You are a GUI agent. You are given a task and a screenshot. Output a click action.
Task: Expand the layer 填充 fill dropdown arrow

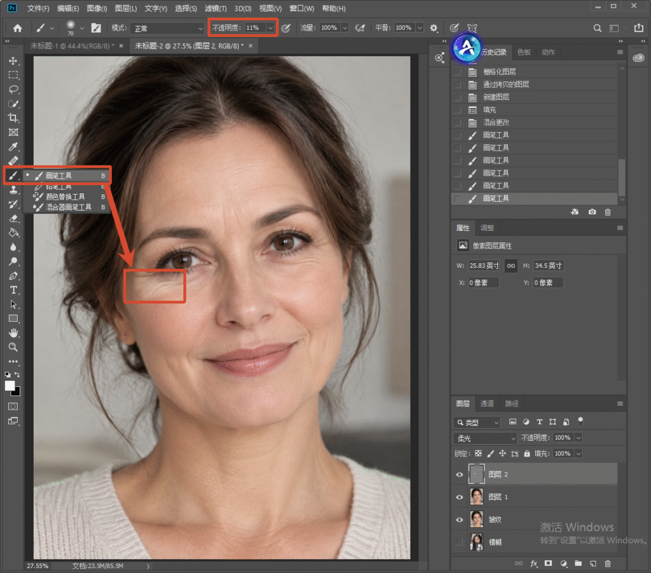point(579,453)
